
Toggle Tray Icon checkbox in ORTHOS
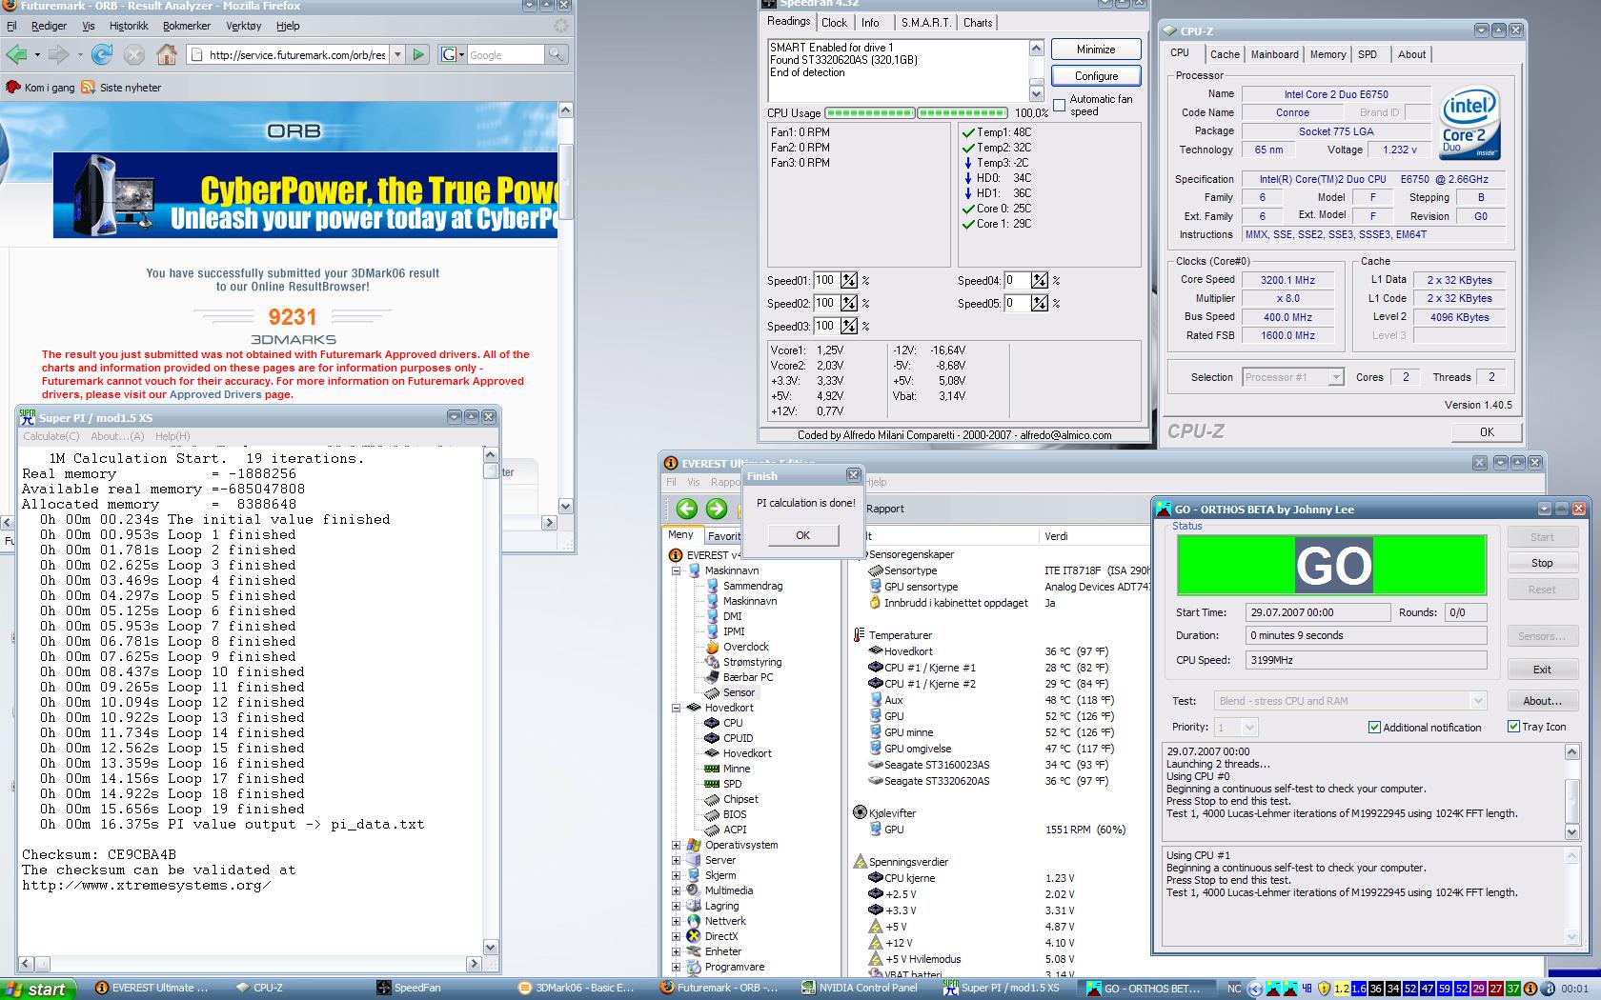pyautogui.click(x=1513, y=726)
